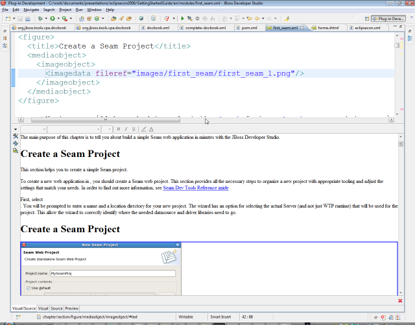Click the green Run button icon
This screenshot has width=415, height=325.
53,19
